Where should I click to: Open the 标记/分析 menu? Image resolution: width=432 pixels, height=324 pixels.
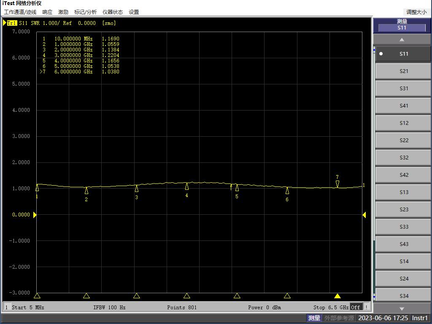85,12
